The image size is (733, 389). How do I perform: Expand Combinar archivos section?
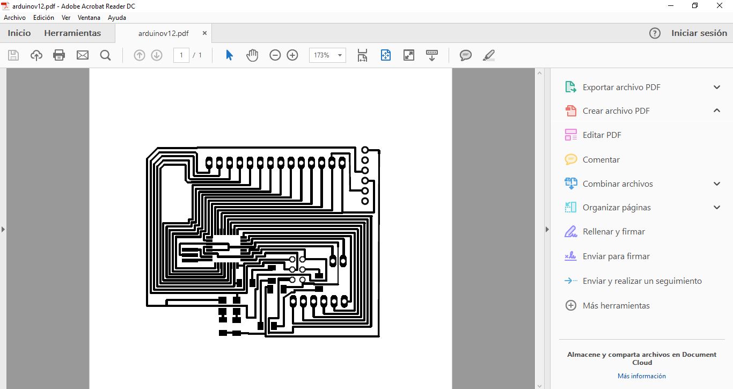point(717,184)
